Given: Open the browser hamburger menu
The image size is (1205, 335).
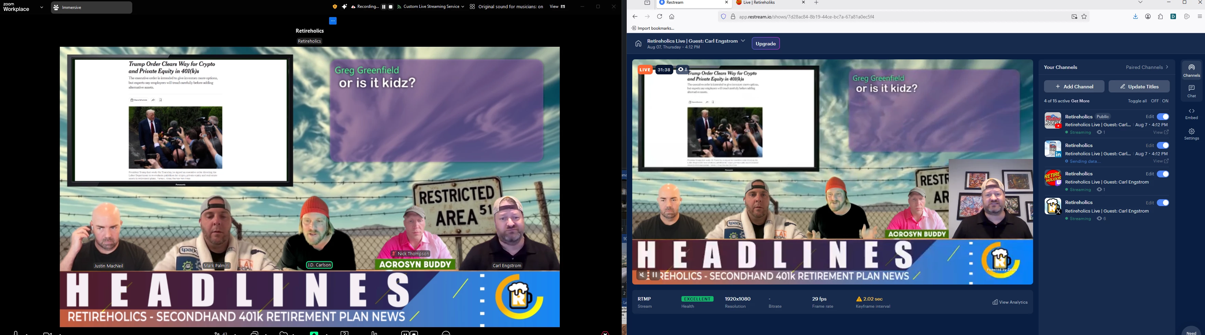Looking at the screenshot, I should (1200, 17).
